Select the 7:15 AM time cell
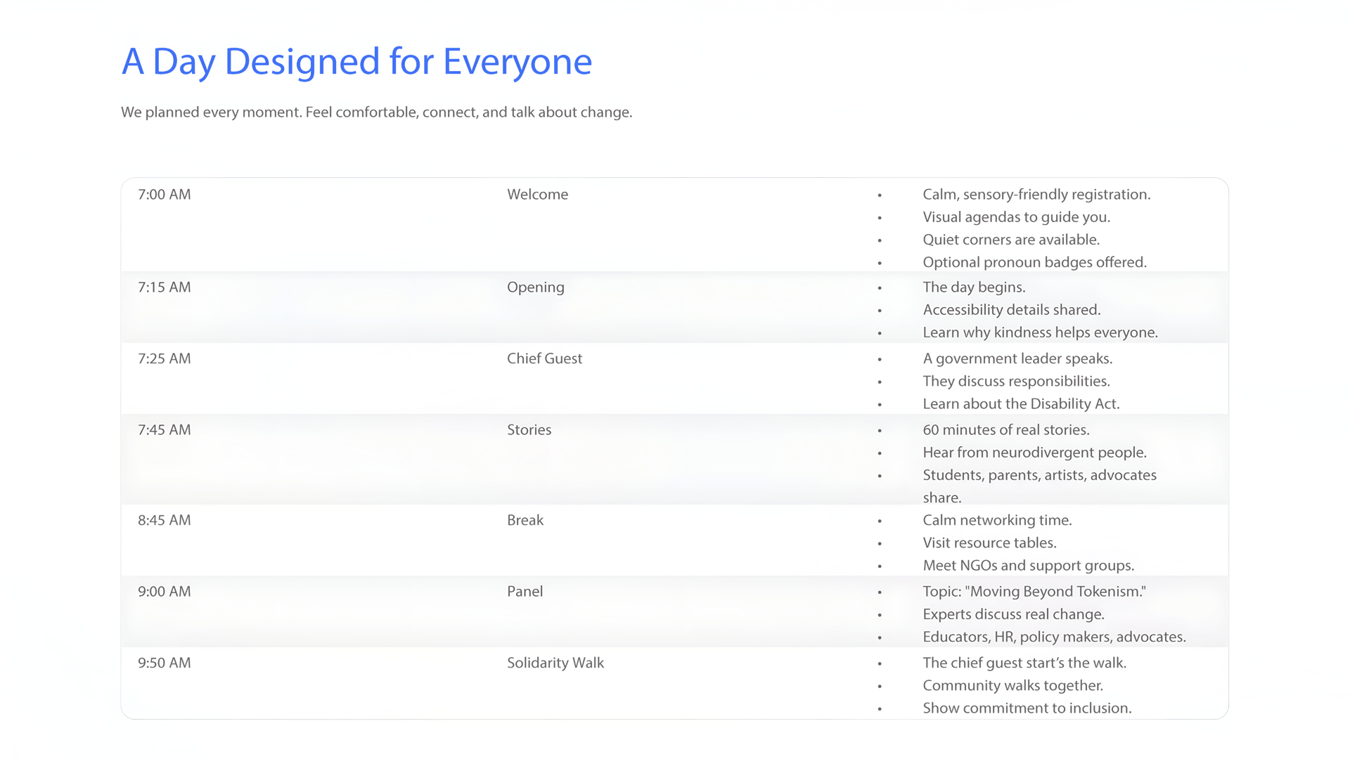This screenshot has width=1350, height=759. click(165, 287)
